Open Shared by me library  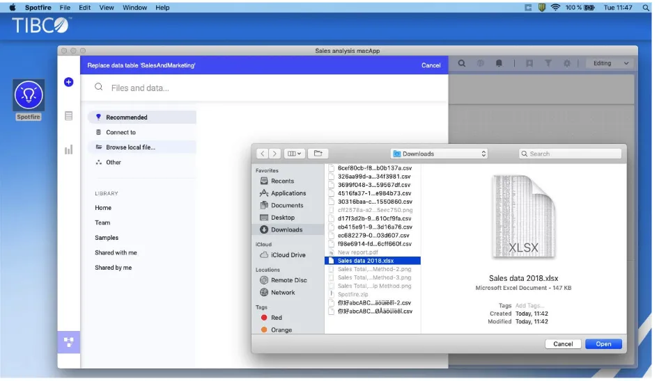tap(113, 268)
